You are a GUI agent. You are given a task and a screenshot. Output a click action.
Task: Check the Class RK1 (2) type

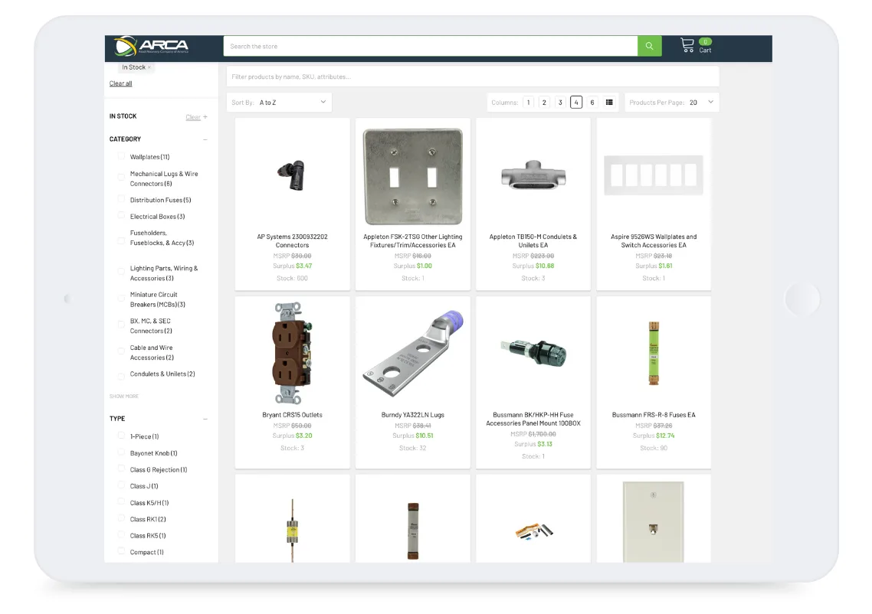click(121, 518)
